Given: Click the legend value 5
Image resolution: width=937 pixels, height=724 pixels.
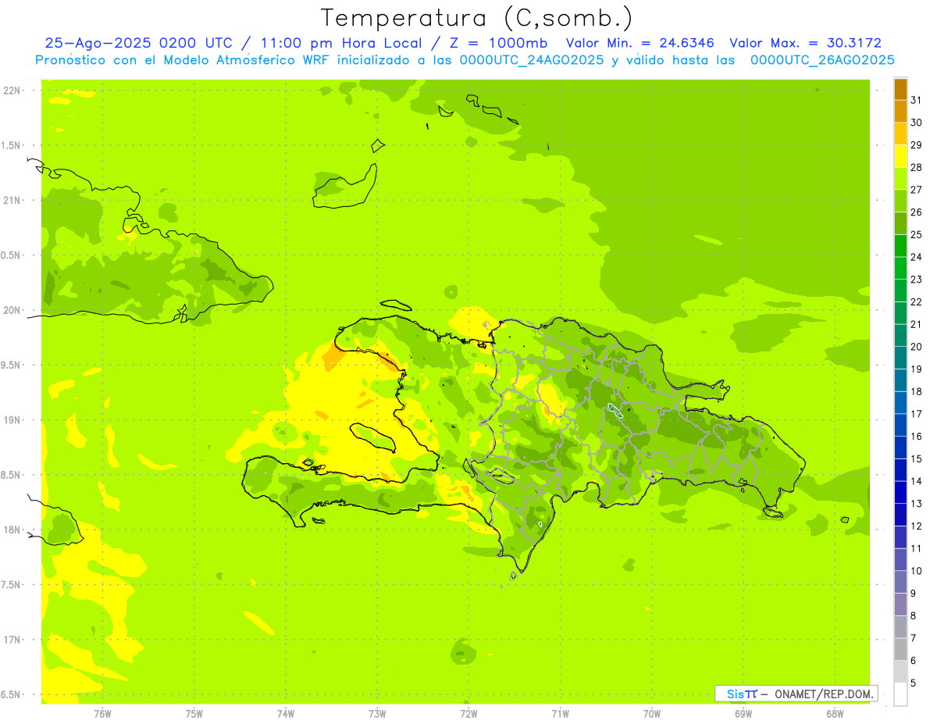Looking at the screenshot, I should 914,683.
